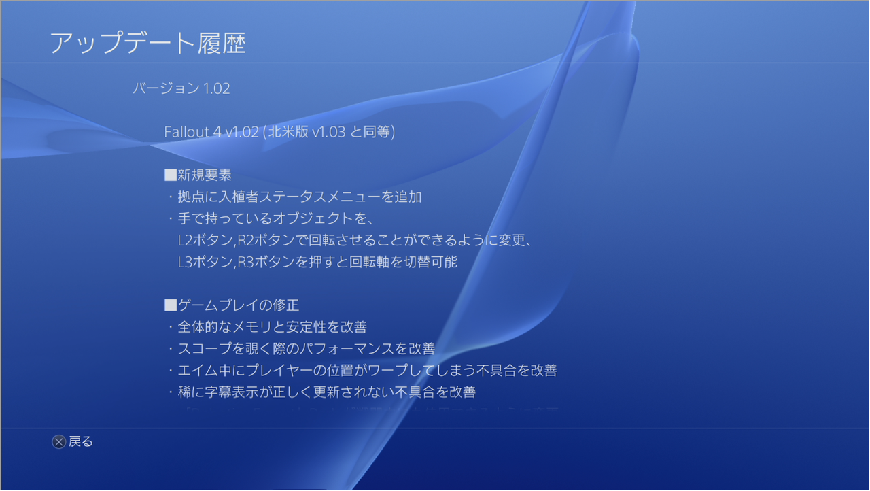
Task: Click the 拠点に入植者ステータスメニューを追加 line
Action: coord(294,197)
